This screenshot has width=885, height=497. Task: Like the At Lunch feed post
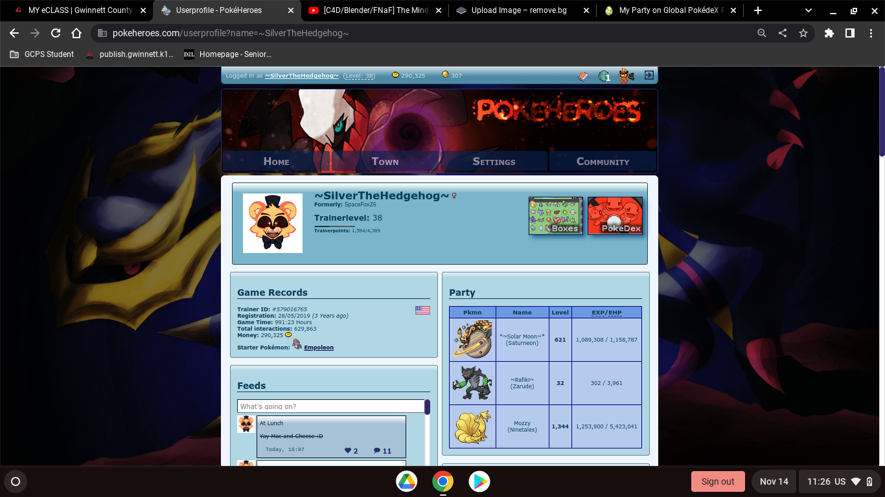pyautogui.click(x=351, y=451)
